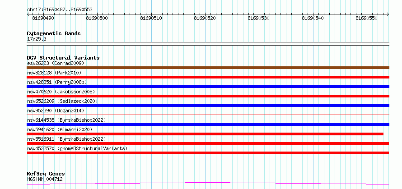The image size is (402, 189).
Task: Select the nsv4532570 (gnomADStructuralVariants) label
Action: pos(77,148)
